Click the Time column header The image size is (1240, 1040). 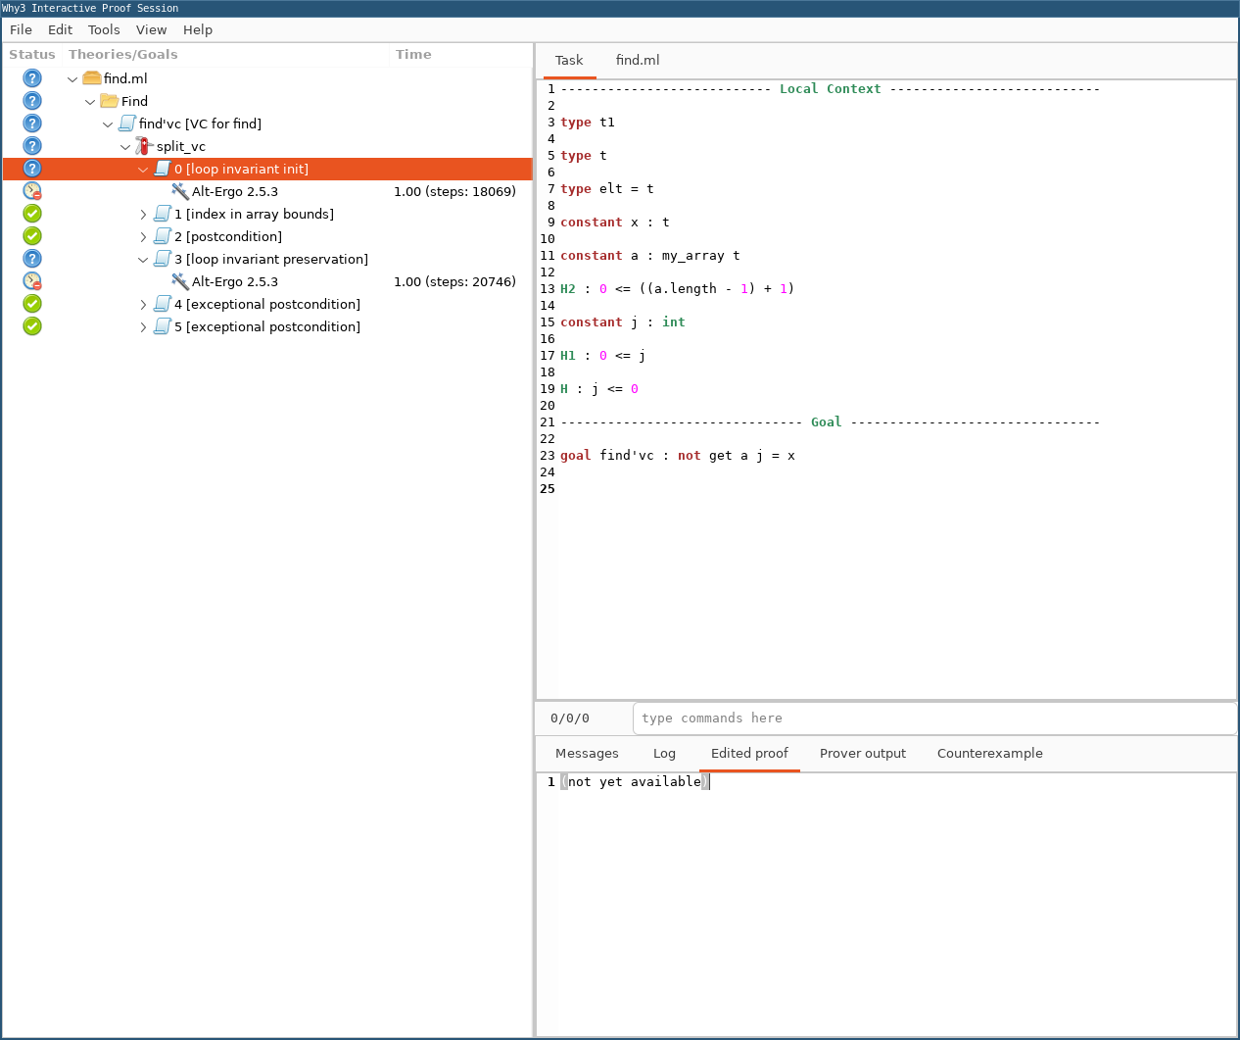pos(413,55)
